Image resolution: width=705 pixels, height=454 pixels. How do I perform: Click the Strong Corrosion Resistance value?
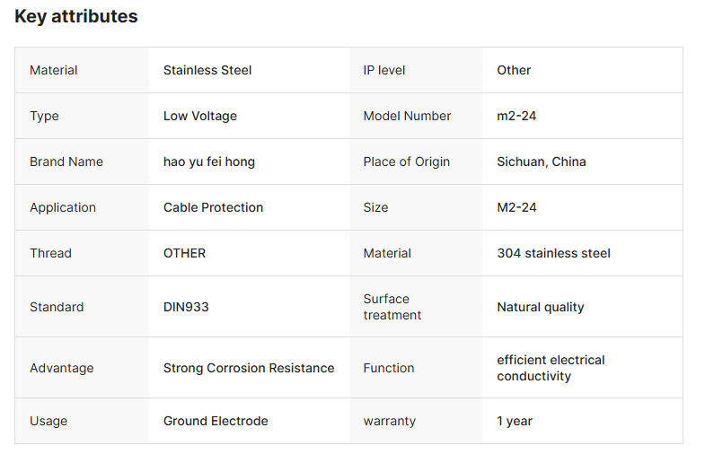coord(249,368)
